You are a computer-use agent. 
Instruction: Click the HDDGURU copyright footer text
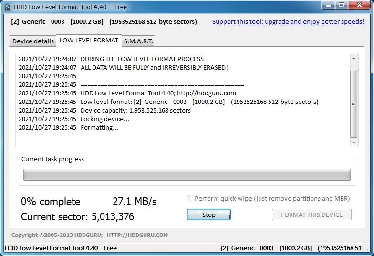90,235
